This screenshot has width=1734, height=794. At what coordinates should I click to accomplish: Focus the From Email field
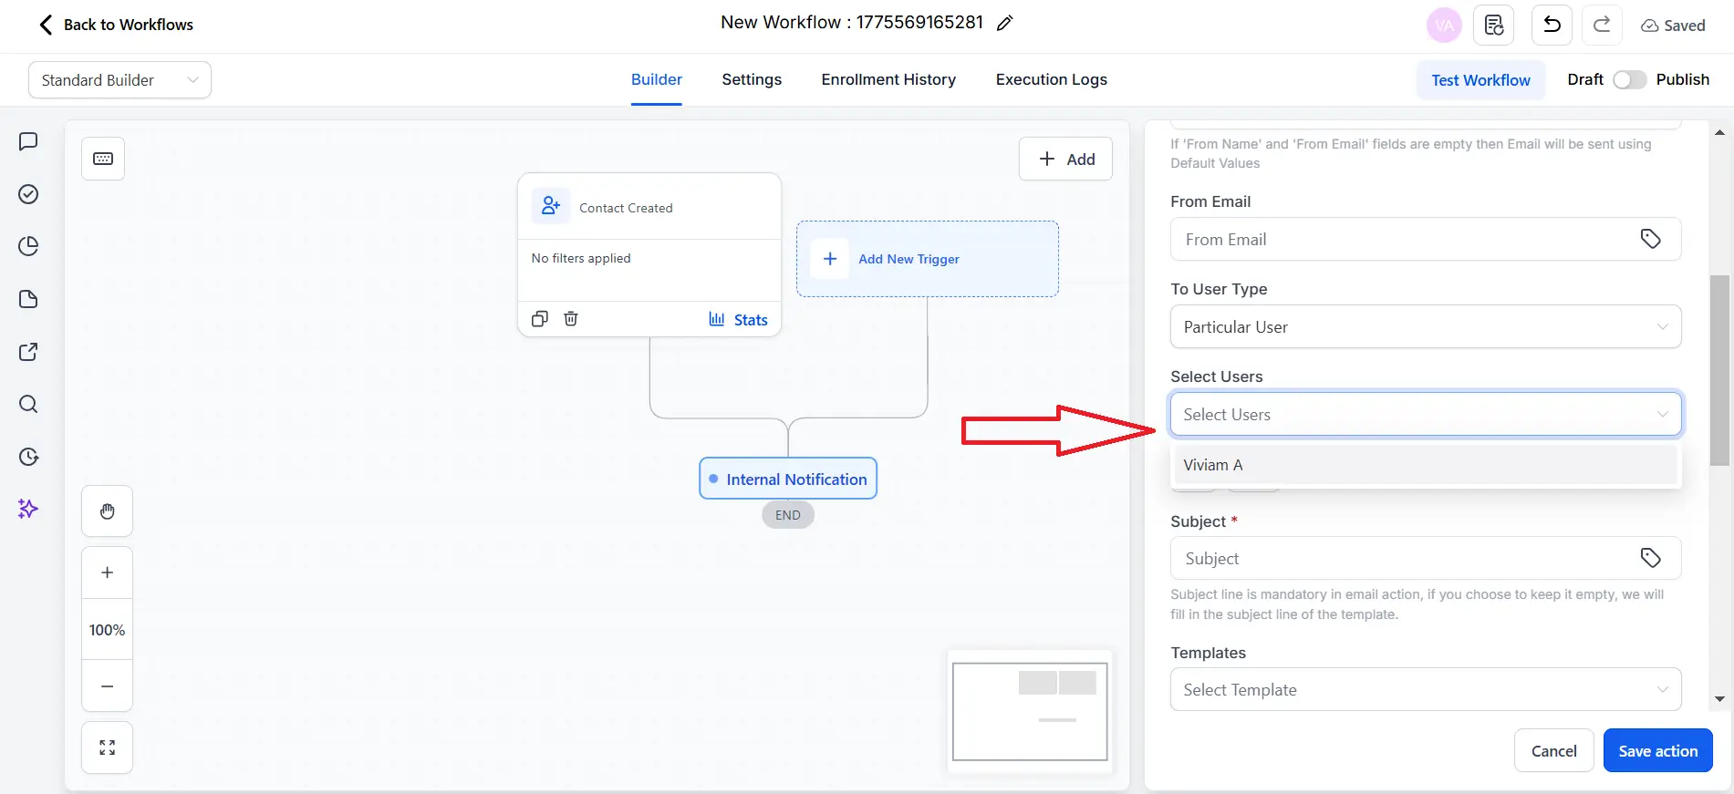tap(1426, 240)
